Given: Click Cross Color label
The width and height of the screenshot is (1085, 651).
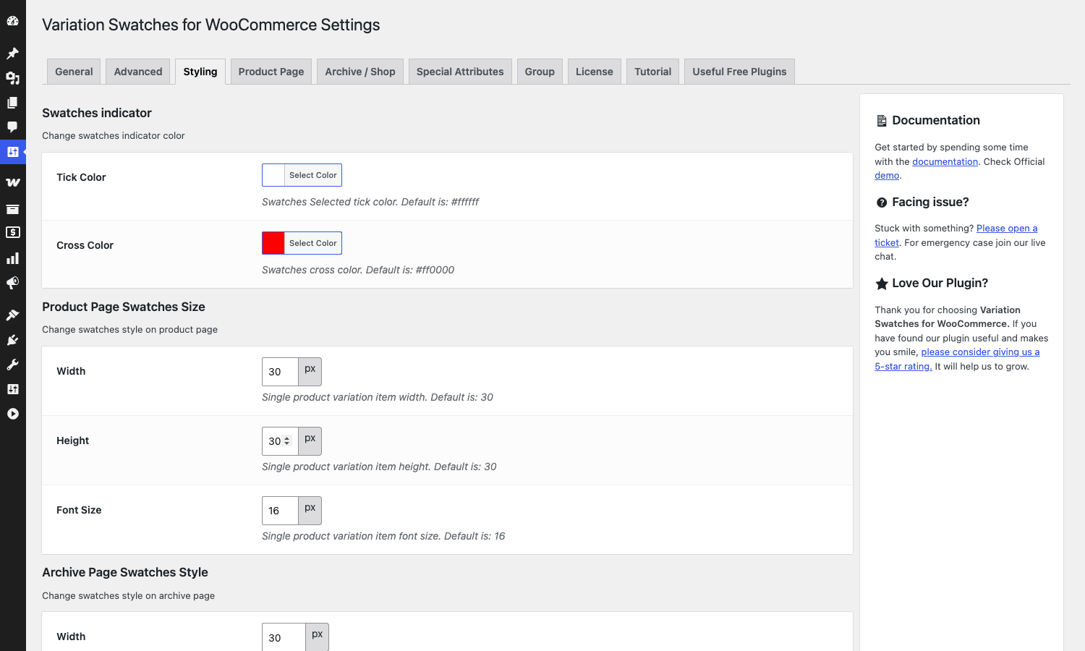Looking at the screenshot, I should pos(85,245).
